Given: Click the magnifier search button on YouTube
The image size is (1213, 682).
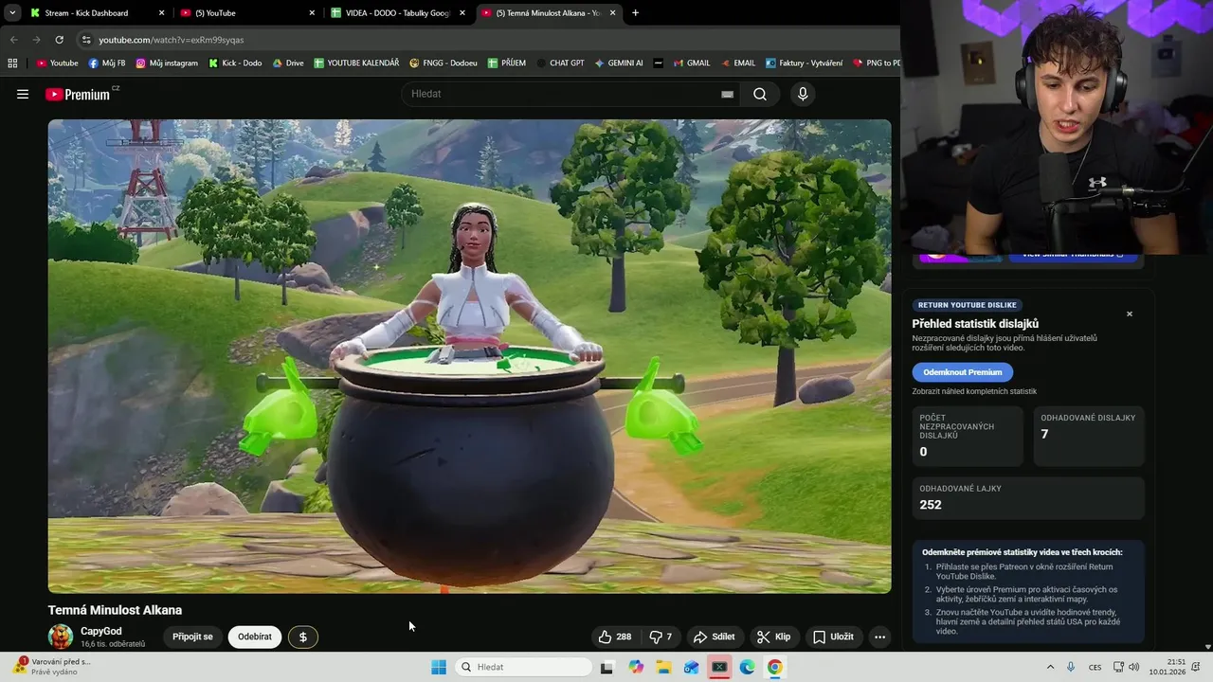Looking at the screenshot, I should point(760,94).
